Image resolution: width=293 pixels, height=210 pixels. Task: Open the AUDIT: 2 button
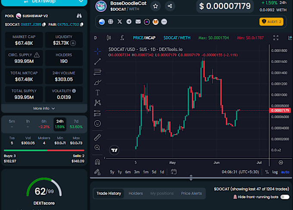(271, 22)
